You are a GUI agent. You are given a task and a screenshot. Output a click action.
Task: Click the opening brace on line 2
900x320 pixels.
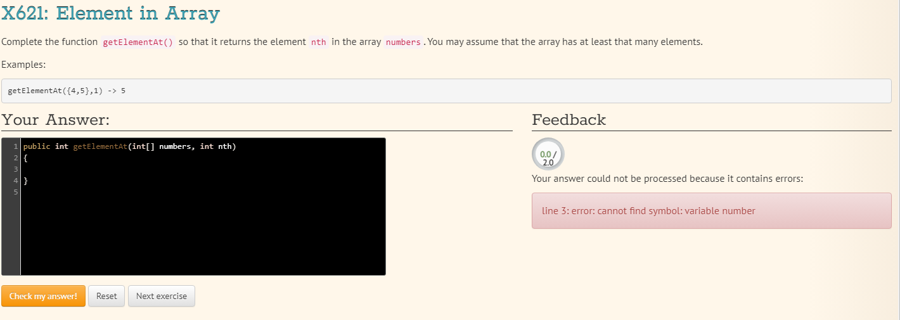[25, 158]
